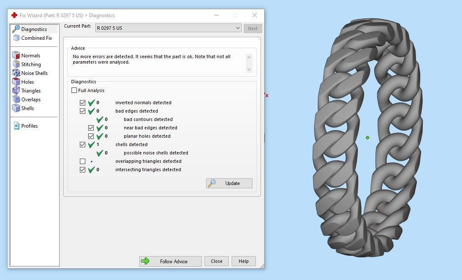
Task: Click Advice scrollbar up arrow
Action: click(x=249, y=57)
